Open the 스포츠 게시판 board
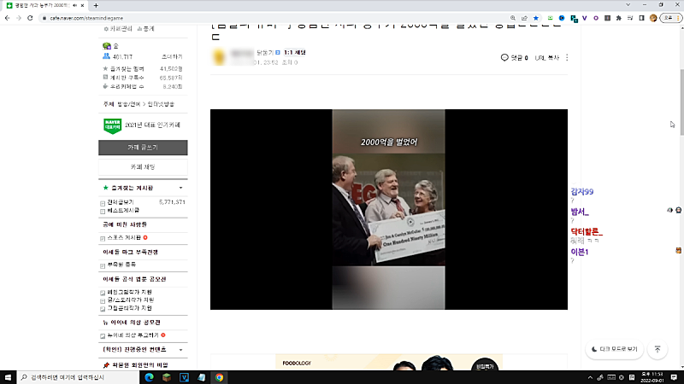The width and height of the screenshot is (684, 384). [x=126, y=237]
